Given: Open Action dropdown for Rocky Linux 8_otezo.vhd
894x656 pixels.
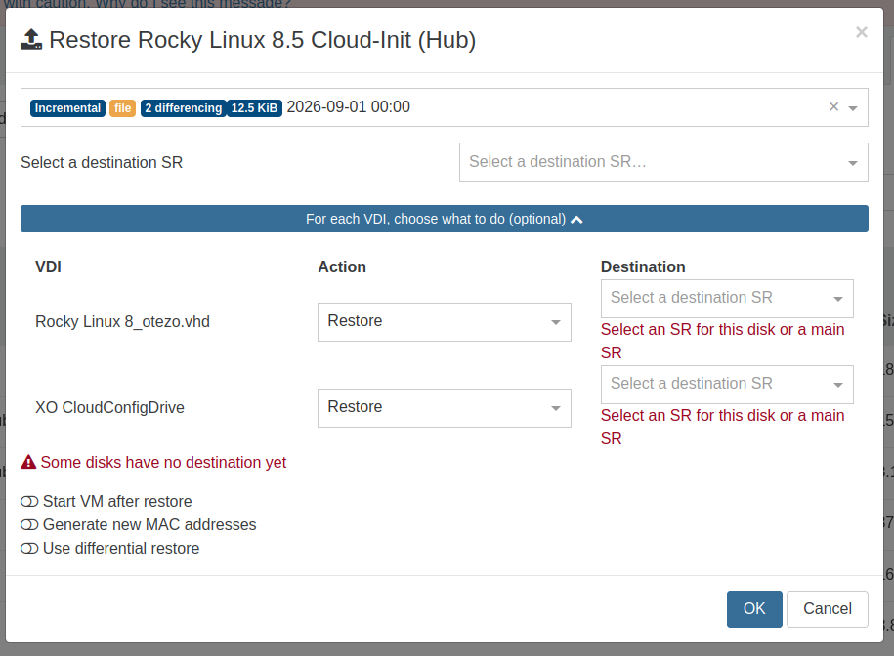Looking at the screenshot, I should pyautogui.click(x=445, y=322).
